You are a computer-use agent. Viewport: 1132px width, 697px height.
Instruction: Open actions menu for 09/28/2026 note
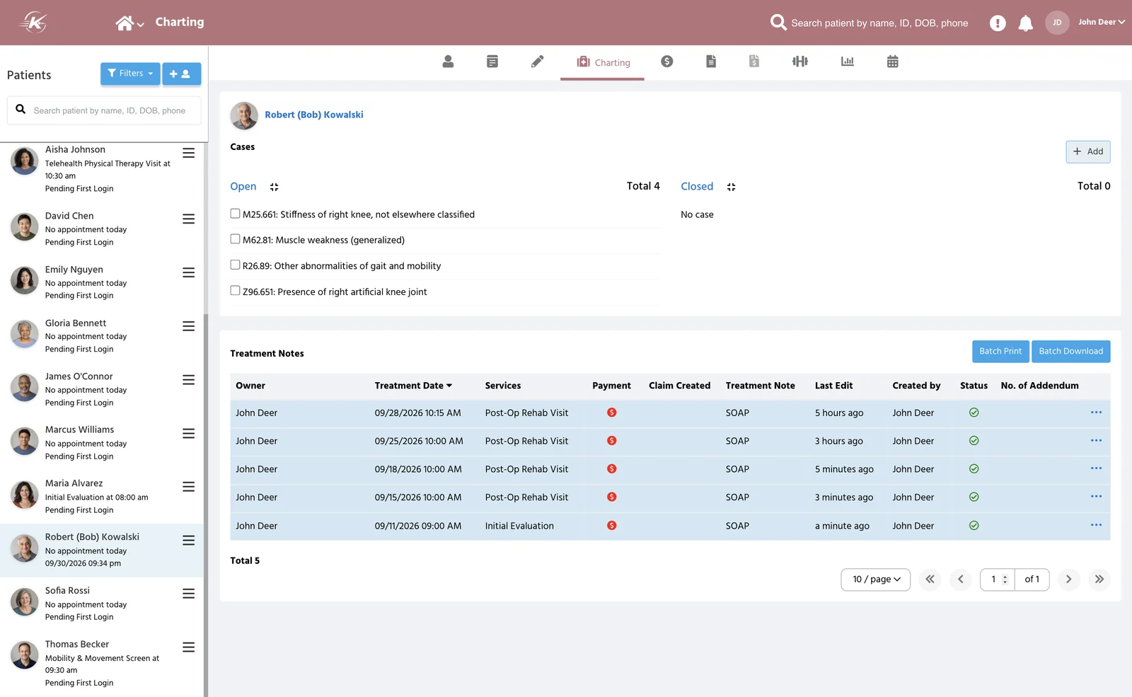click(x=1096, y=413)
